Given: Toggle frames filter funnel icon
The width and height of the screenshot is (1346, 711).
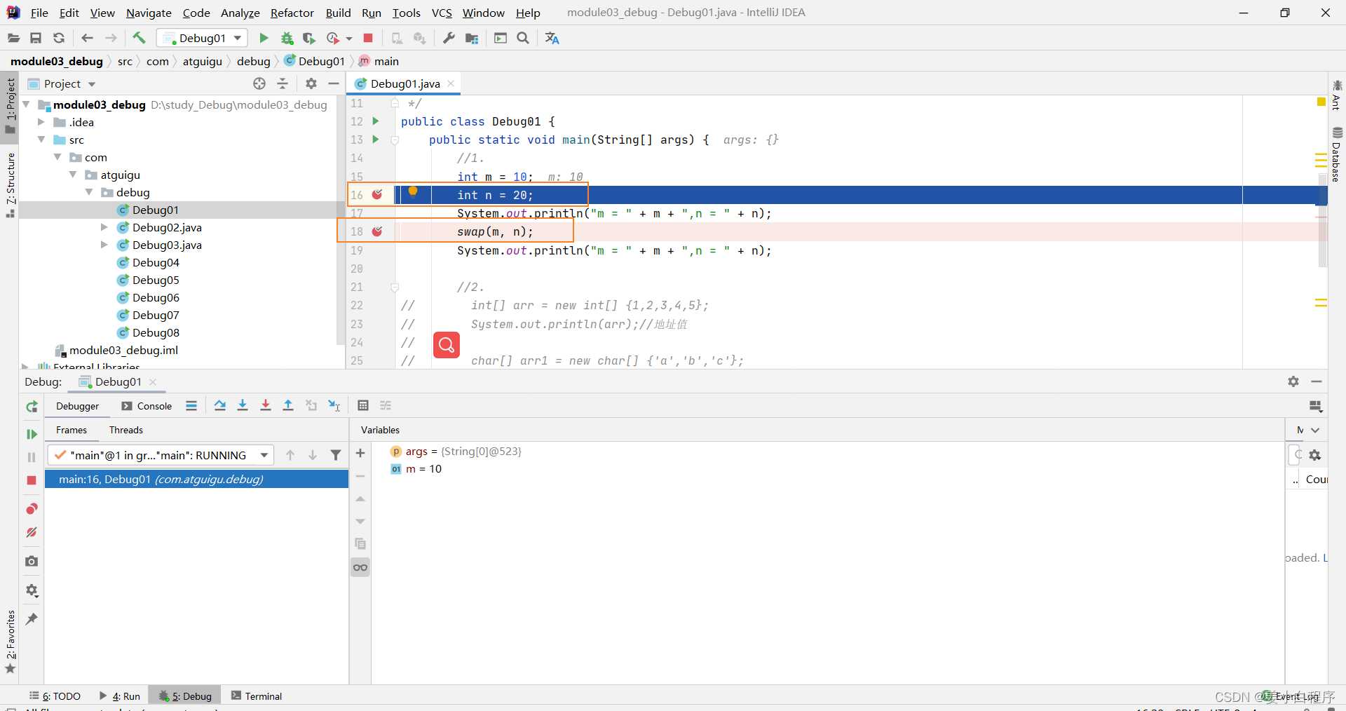Looking at the screenshot, I should (336, 455).
